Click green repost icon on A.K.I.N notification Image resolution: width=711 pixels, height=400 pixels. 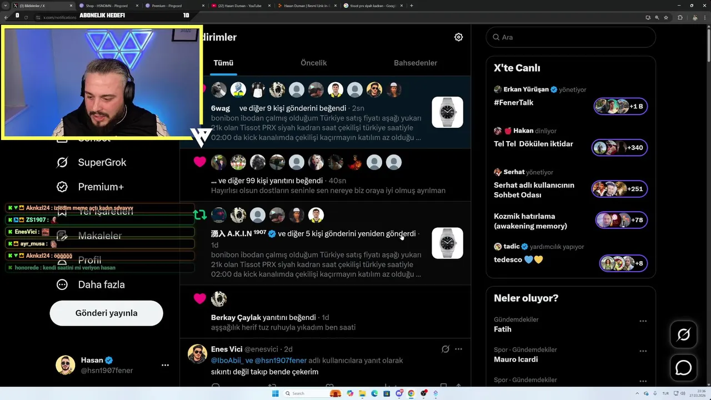(x=200, y=215)
